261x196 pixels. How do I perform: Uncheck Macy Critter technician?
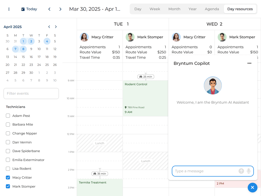(8, 178)
